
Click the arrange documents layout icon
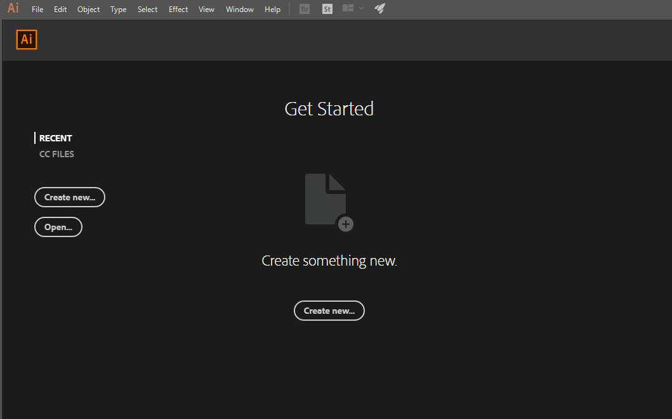(x=348, y=8)
